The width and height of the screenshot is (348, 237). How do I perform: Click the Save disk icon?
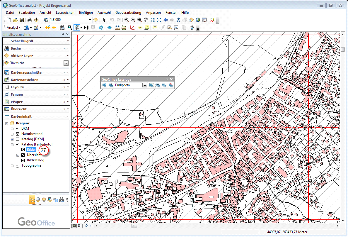pos(22,20)
